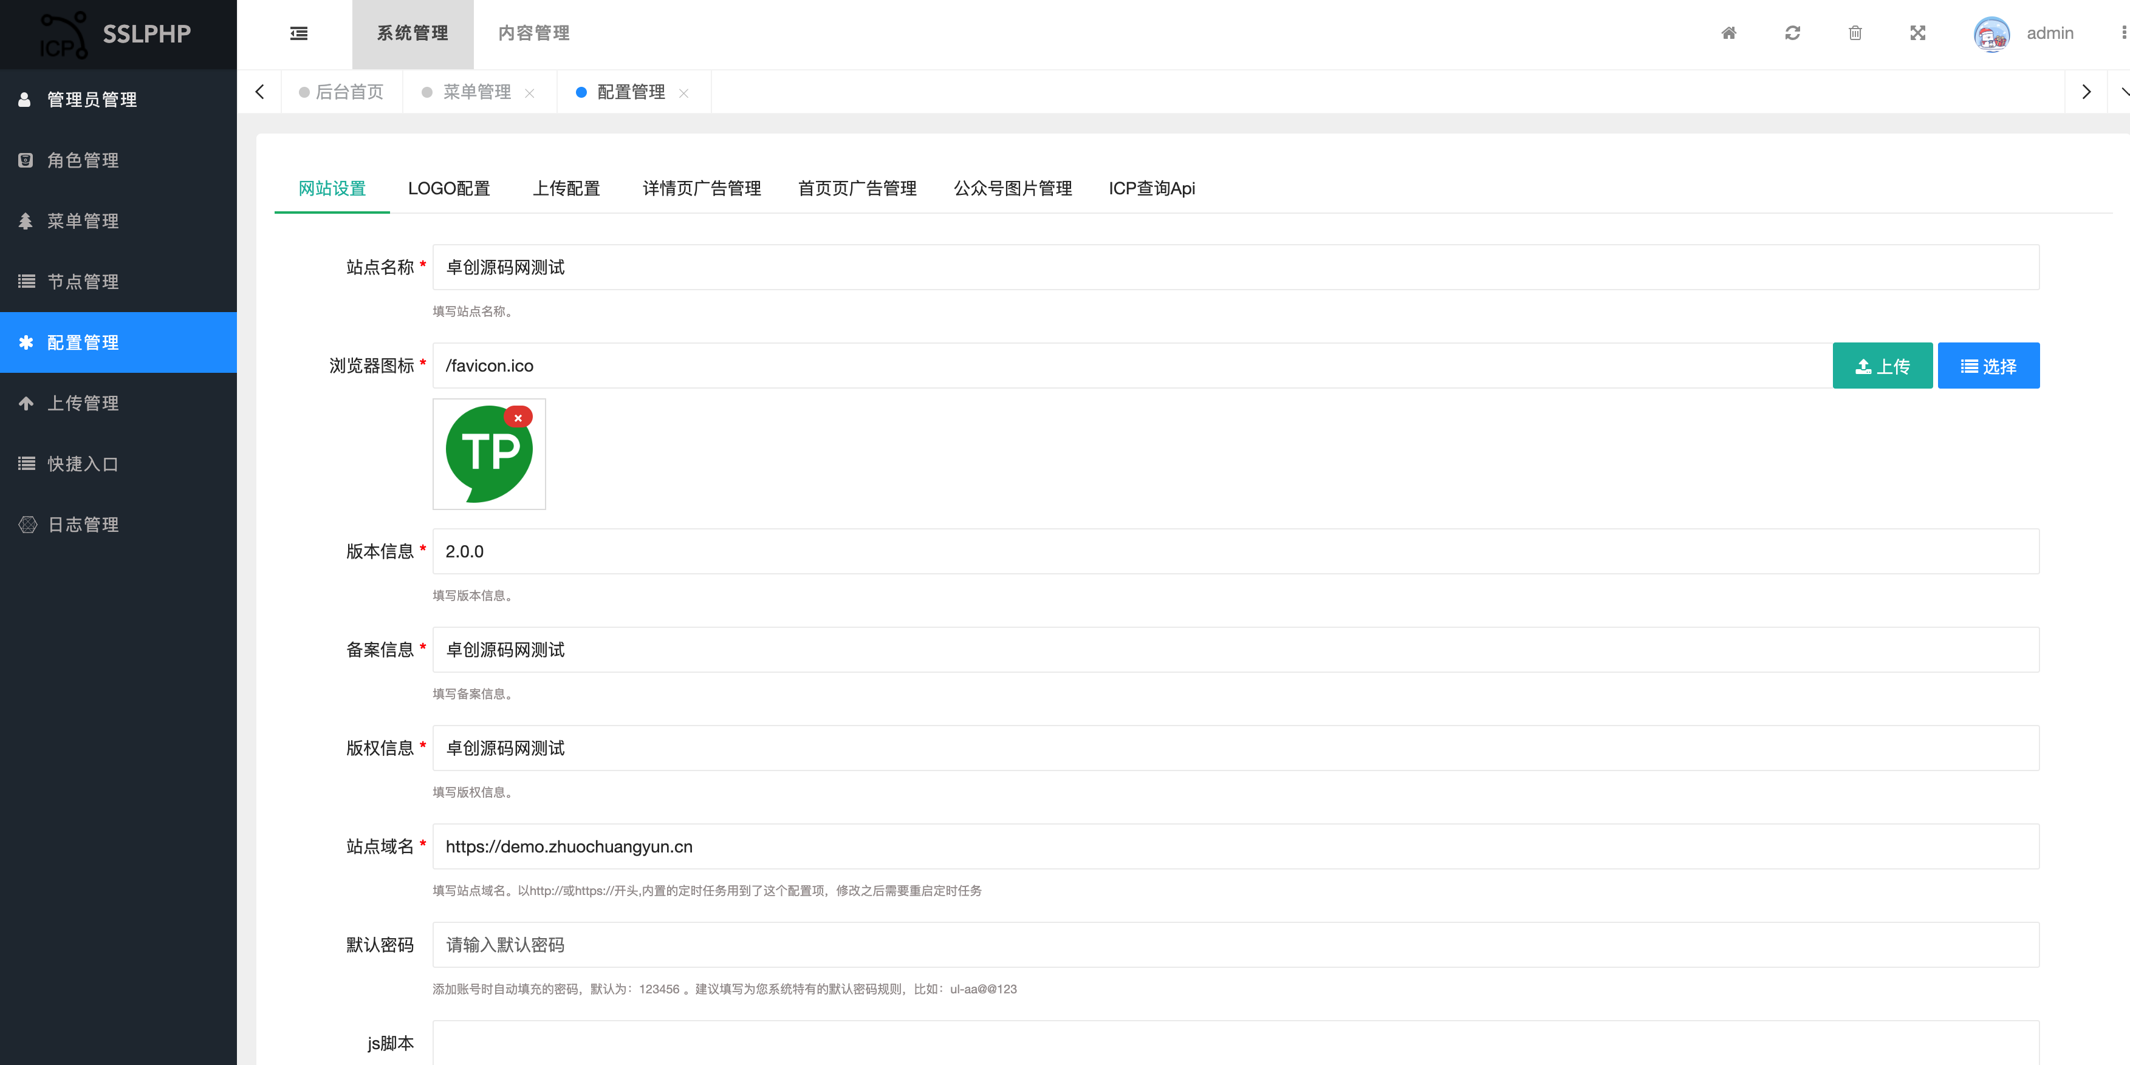This screenshot has width=2130, height=1065.
Task: Focus the 浏览器图标 path field
Action: point(1132,365)
